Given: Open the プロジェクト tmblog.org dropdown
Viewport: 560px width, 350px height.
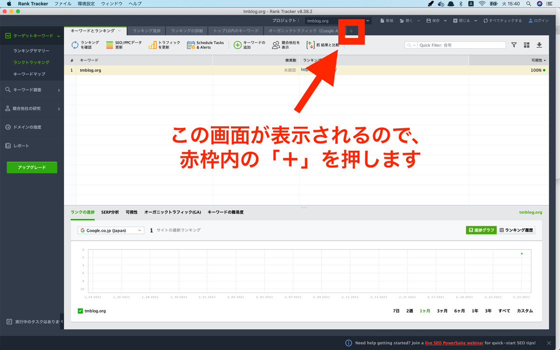Looking at the screenshot, I should pyautogui.click(x=338, y=20).
